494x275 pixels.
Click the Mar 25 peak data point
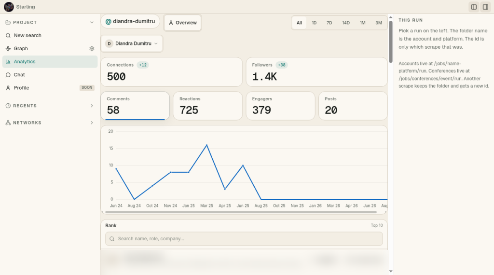tap(206, 145)
